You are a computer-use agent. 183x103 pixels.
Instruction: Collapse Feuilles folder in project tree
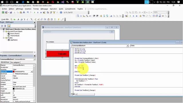(x=4, y=38)
